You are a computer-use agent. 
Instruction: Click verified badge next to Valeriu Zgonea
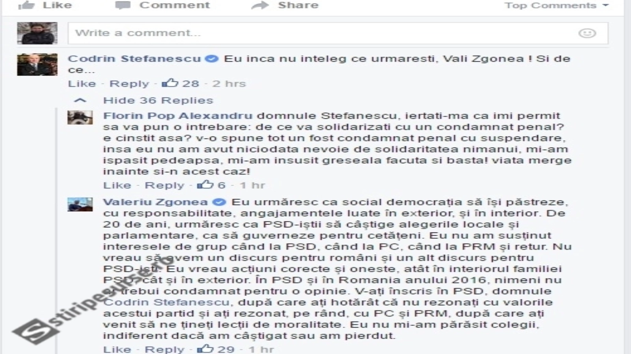click(x=219, y=202)
